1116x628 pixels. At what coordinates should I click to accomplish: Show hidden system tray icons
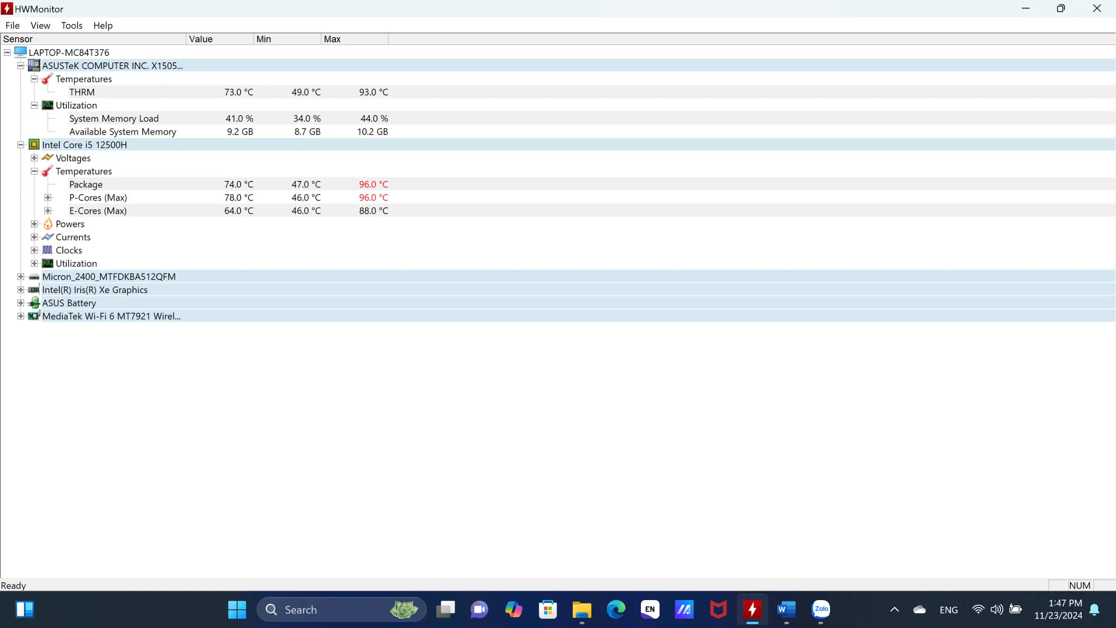(895, 610)
